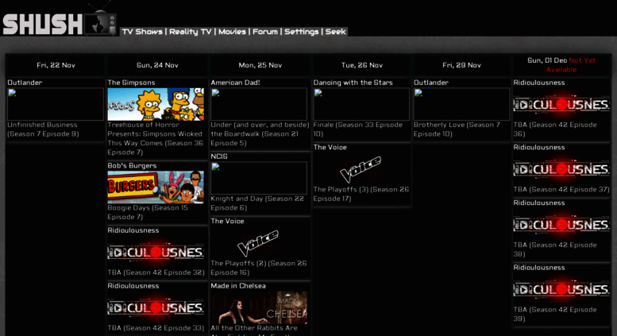This screenshot has height=336, width=617.
Task: Select TBA Season 42 Episode 37 text
Action: 561,190
